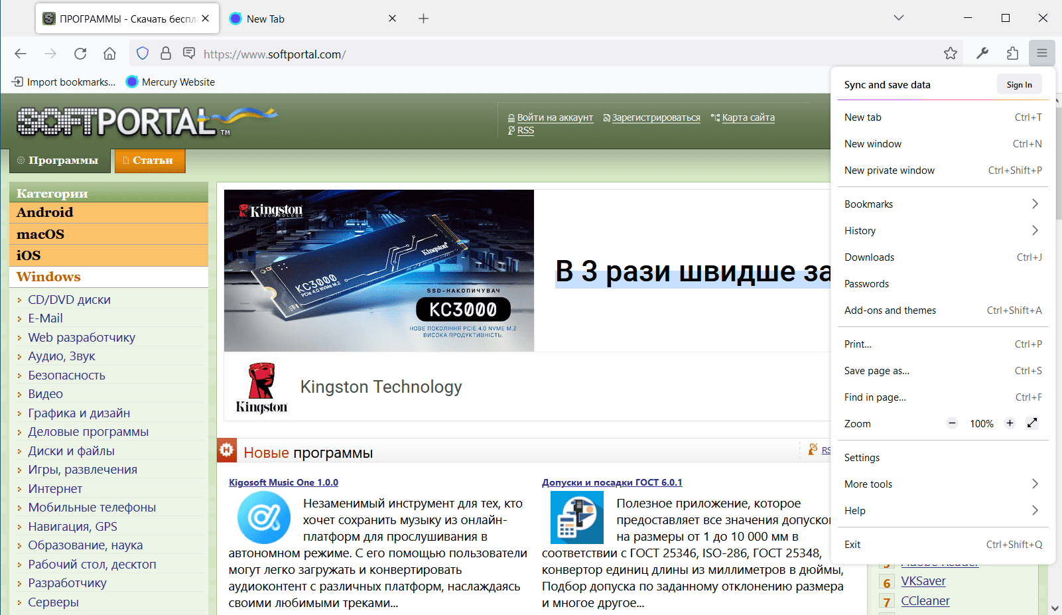Reset zoom at the 100% label
Viewport: 1062px width, 615px height.
[982, 424]
